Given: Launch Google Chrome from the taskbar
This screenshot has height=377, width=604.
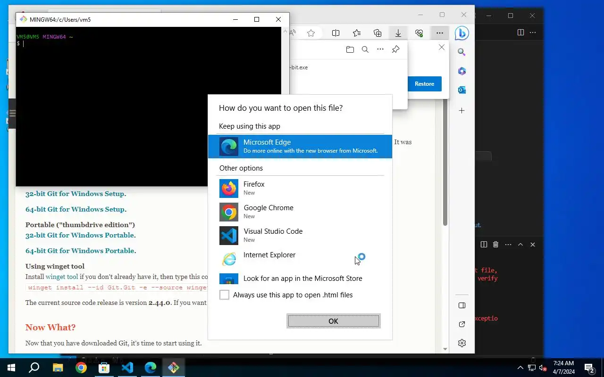Looking at the screenshot, I should click(81, 368).
